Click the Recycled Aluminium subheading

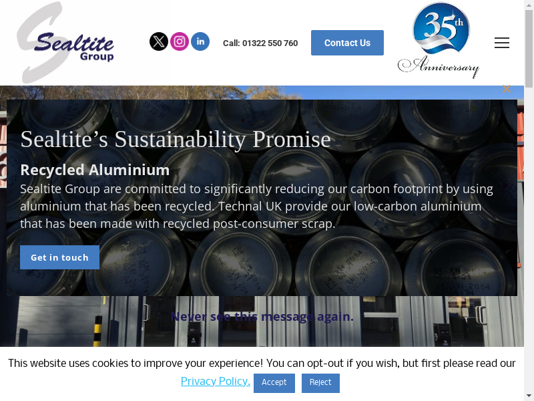[95, 170]
